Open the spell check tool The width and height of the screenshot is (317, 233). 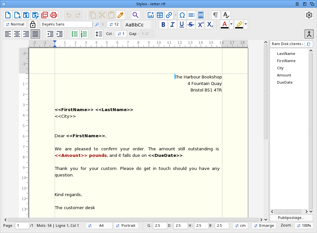(226, 15)
